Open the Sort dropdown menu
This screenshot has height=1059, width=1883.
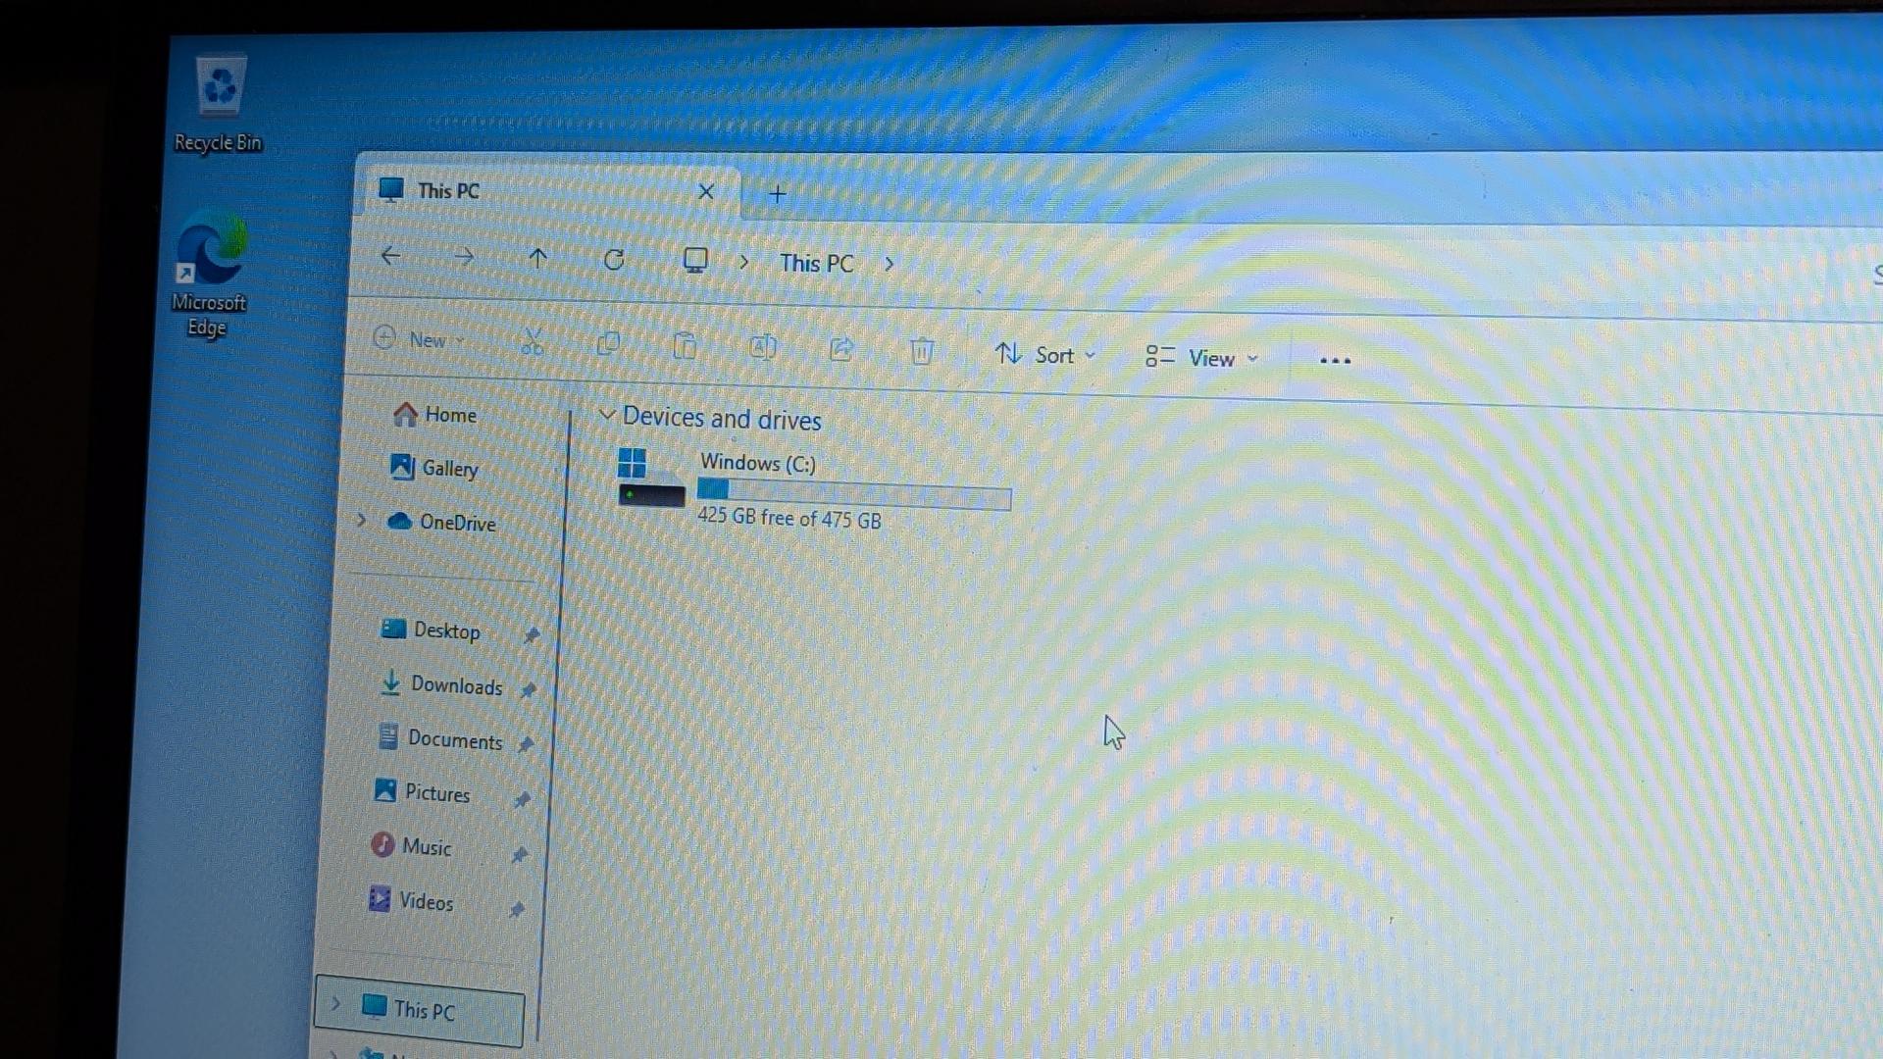[x=1044, y=355]
